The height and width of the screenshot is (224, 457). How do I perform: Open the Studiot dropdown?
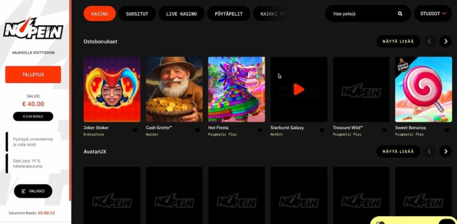433,14
